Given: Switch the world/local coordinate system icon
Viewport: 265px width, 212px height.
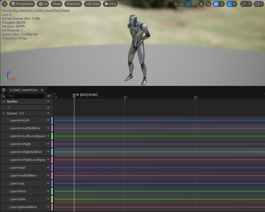Looking at the screenshot, I should click(x=201, y=4).
